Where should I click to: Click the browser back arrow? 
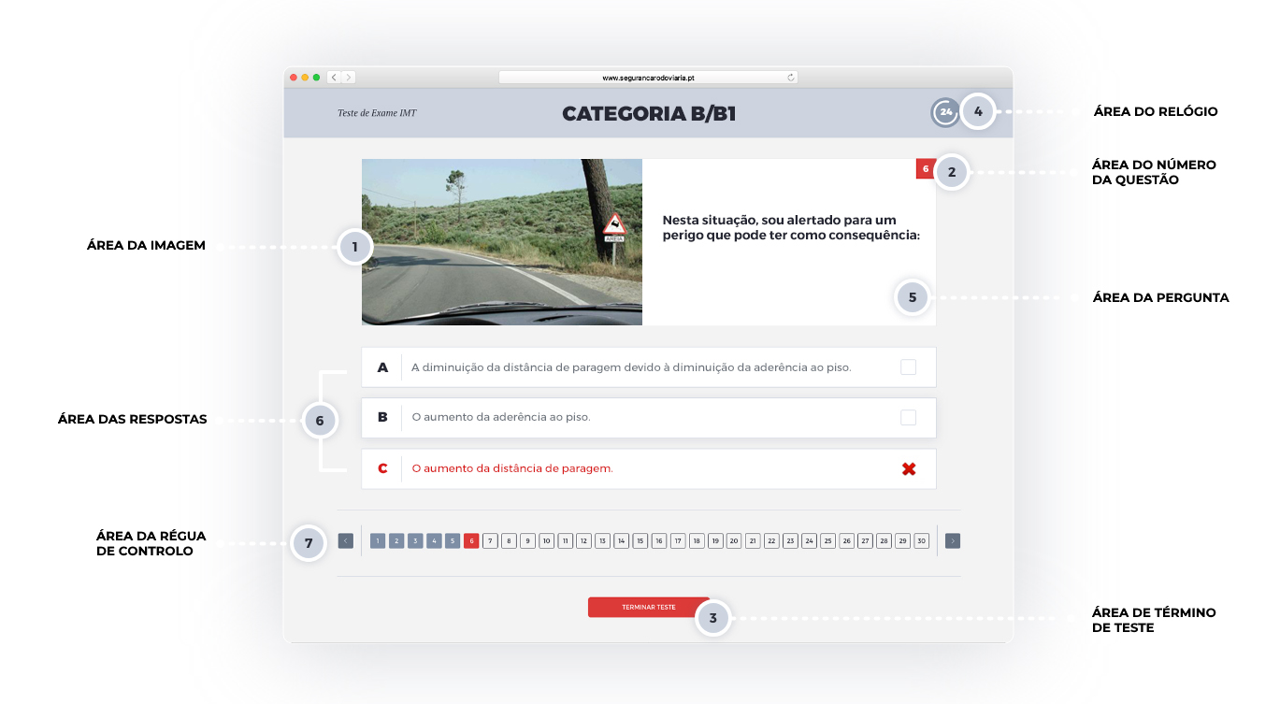(334, 78)
